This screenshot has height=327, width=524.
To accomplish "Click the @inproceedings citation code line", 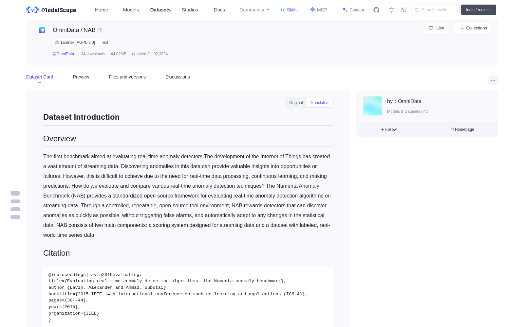I will (95, 275).
